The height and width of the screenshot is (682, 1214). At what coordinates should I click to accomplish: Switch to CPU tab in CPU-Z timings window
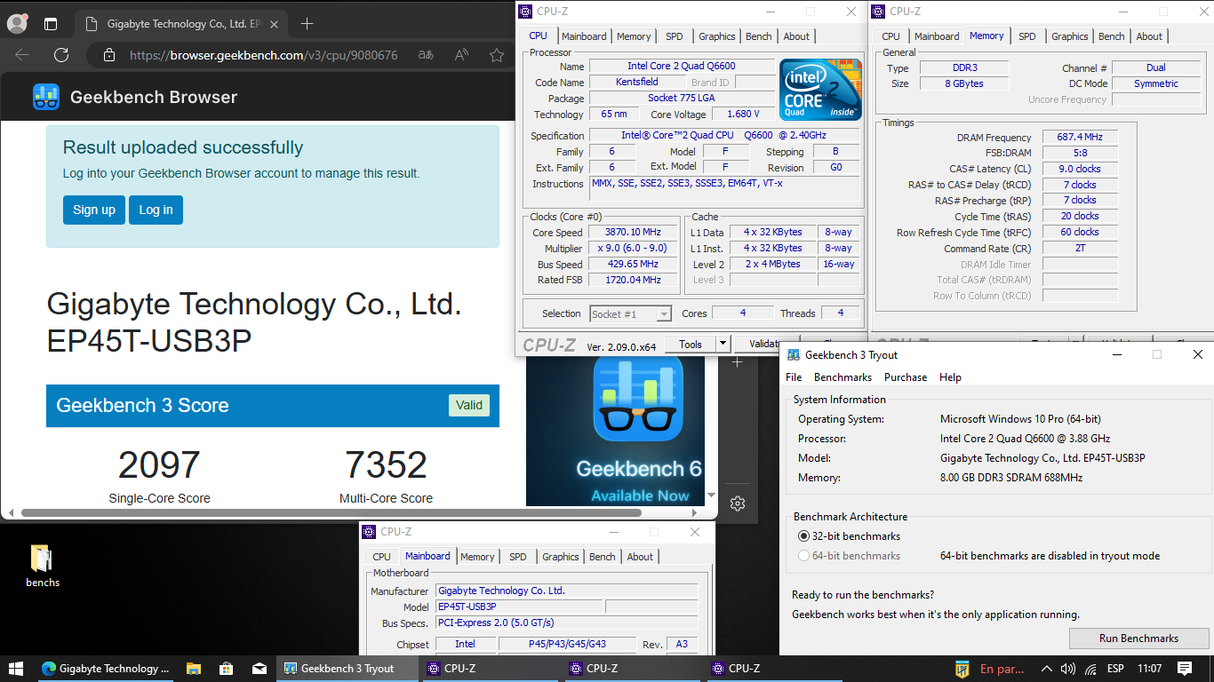[891, 36]
